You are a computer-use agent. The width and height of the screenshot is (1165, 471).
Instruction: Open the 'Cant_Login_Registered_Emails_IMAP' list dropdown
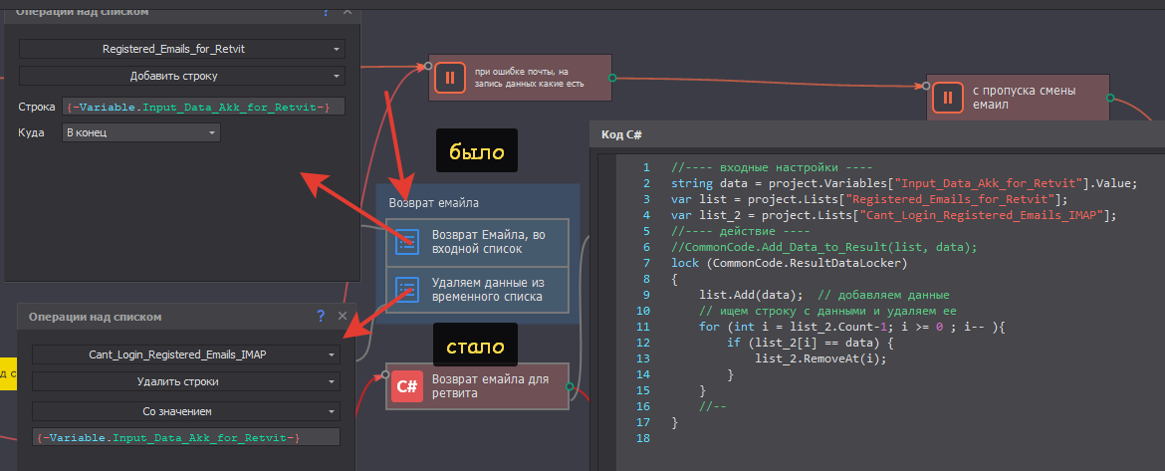click(x=186, y=353)
